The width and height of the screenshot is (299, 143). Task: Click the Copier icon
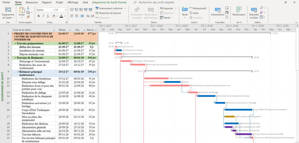point(28,13)
